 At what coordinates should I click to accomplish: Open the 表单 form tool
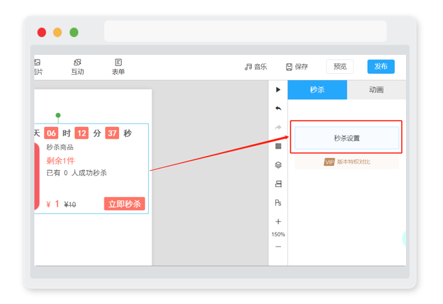point(118,67)
